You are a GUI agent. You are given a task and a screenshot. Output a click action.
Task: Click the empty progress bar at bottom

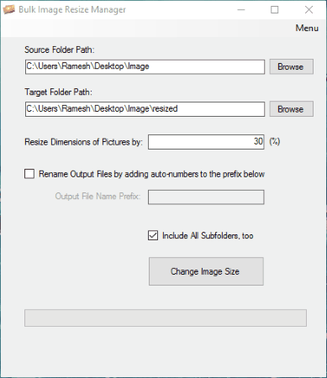point(166,318)
